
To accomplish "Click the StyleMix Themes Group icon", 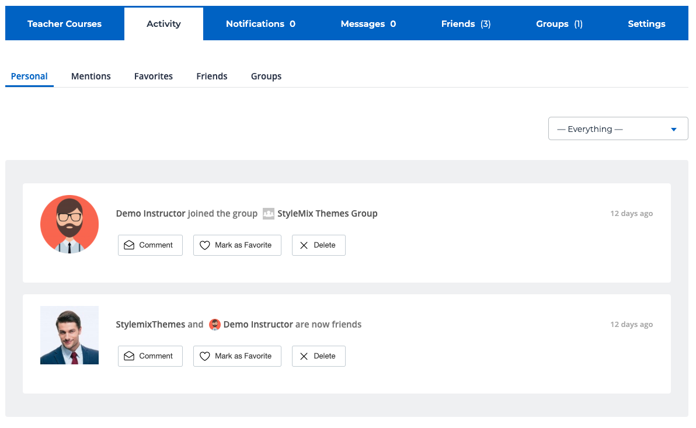I will coord(268,214).
